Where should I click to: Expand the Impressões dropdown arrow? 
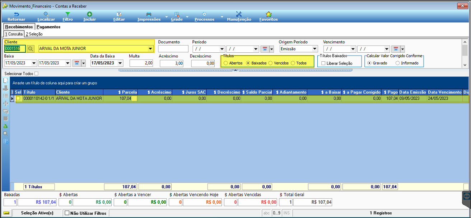(166, 17)
